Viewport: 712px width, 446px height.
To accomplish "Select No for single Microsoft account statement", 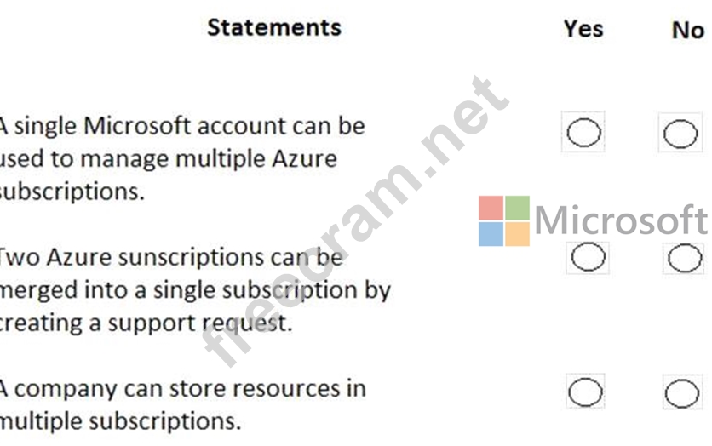I will [x=680, y=134].
